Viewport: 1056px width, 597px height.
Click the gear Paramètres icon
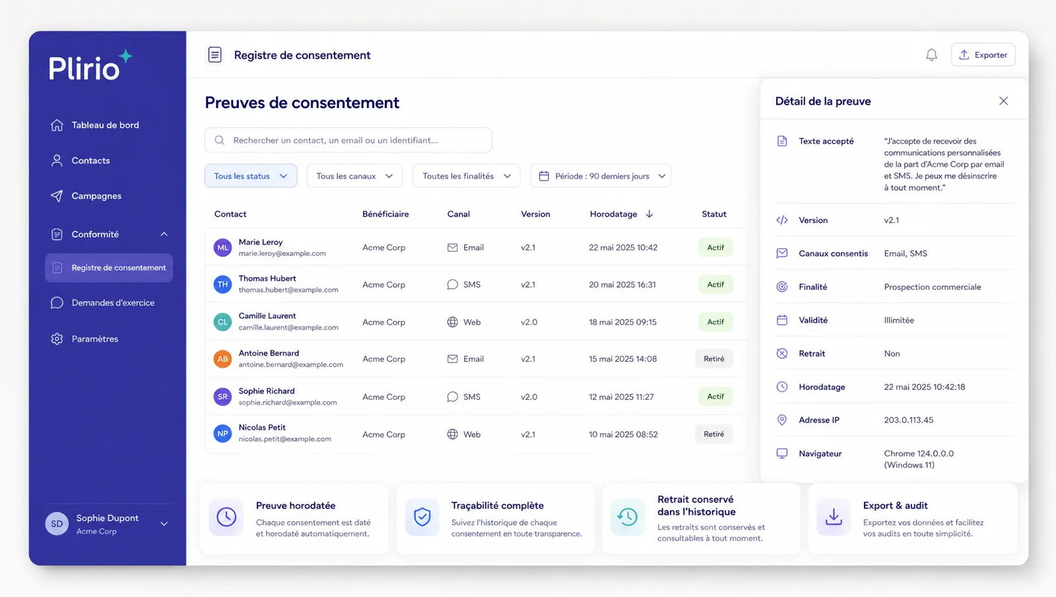click(57, 339)
